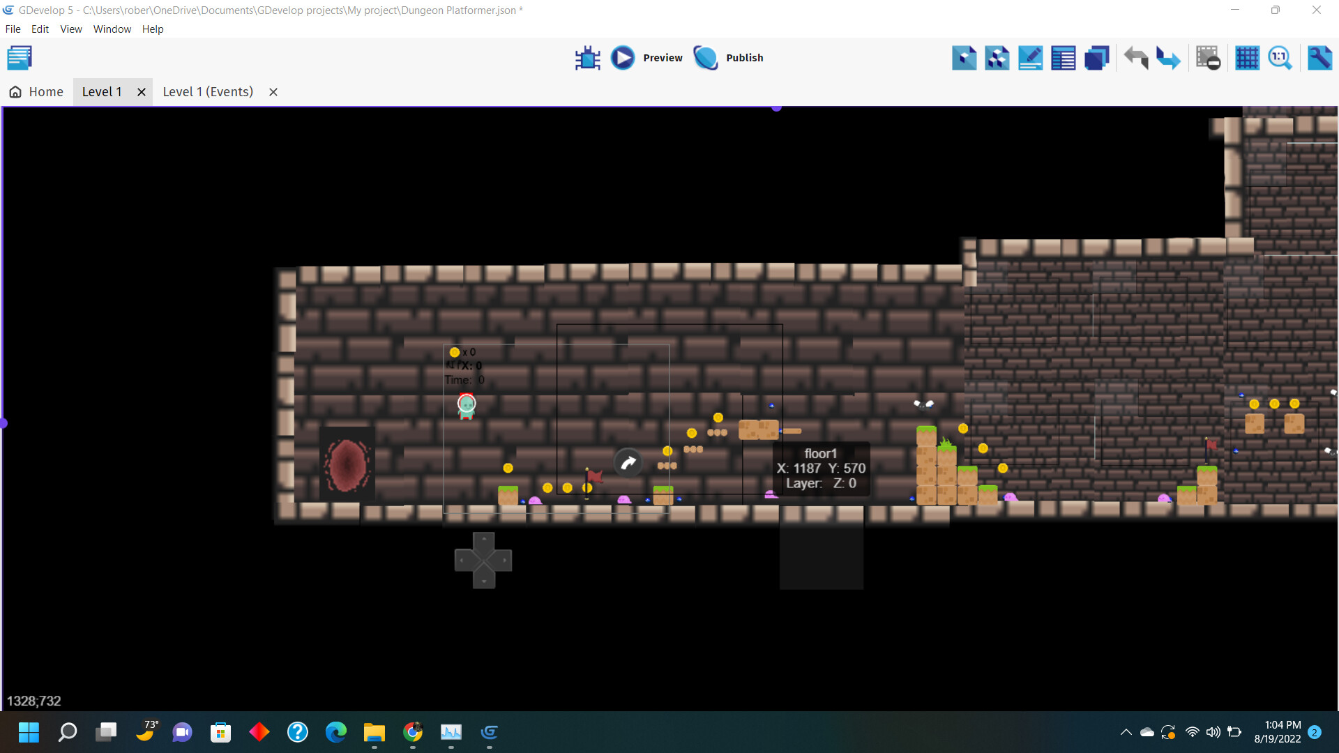1339x753 pixels.
Task: Edit the scene properties with the pencil icon
Action: 1030,58
